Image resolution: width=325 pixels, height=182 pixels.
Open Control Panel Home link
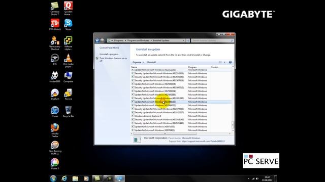[109, 48]
